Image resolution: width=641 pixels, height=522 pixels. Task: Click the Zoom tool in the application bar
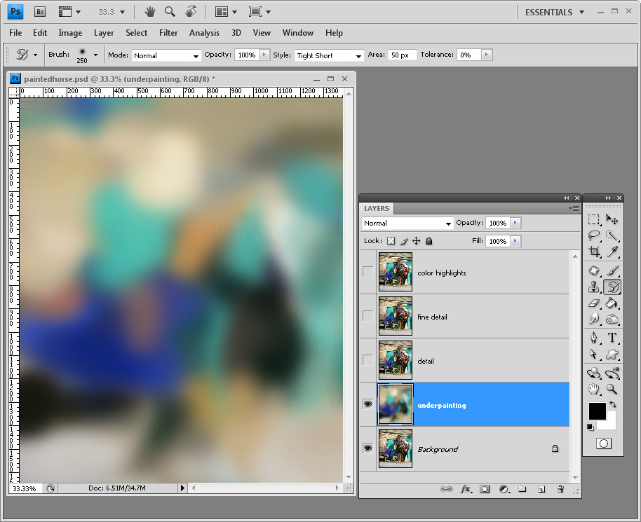tap(170, 11)
